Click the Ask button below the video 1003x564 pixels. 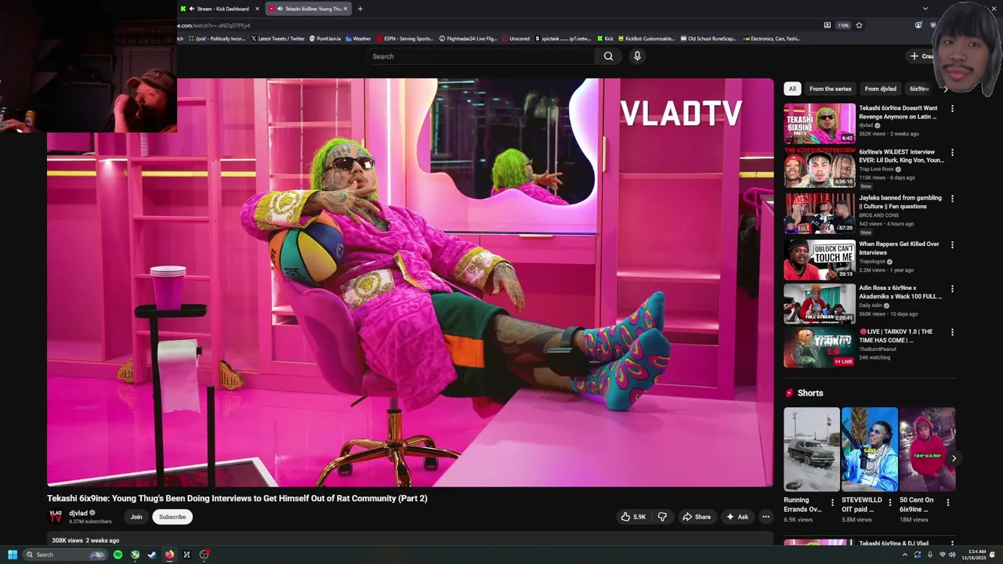[737, 517]
